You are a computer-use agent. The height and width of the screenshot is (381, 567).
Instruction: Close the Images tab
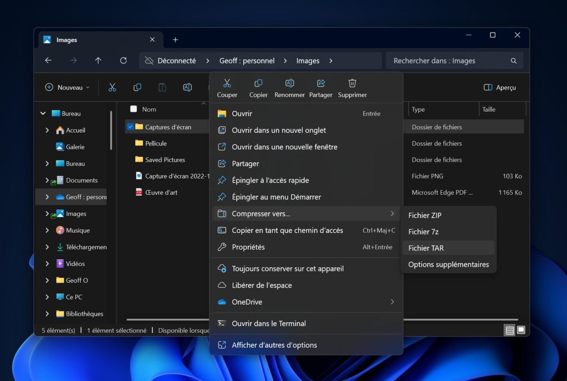pyautogui.click(x=152, y=40)
